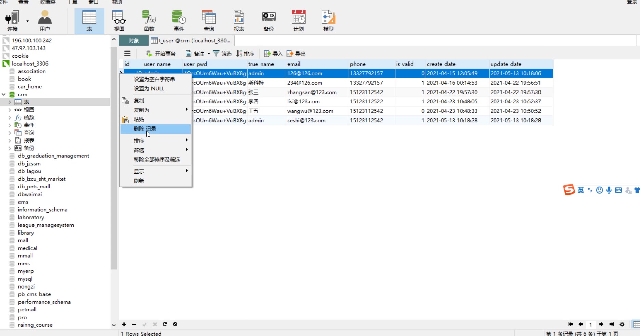Click 开始事务 begin transaction
This screenshot has width=640, height=336.
tap(161, 54)
